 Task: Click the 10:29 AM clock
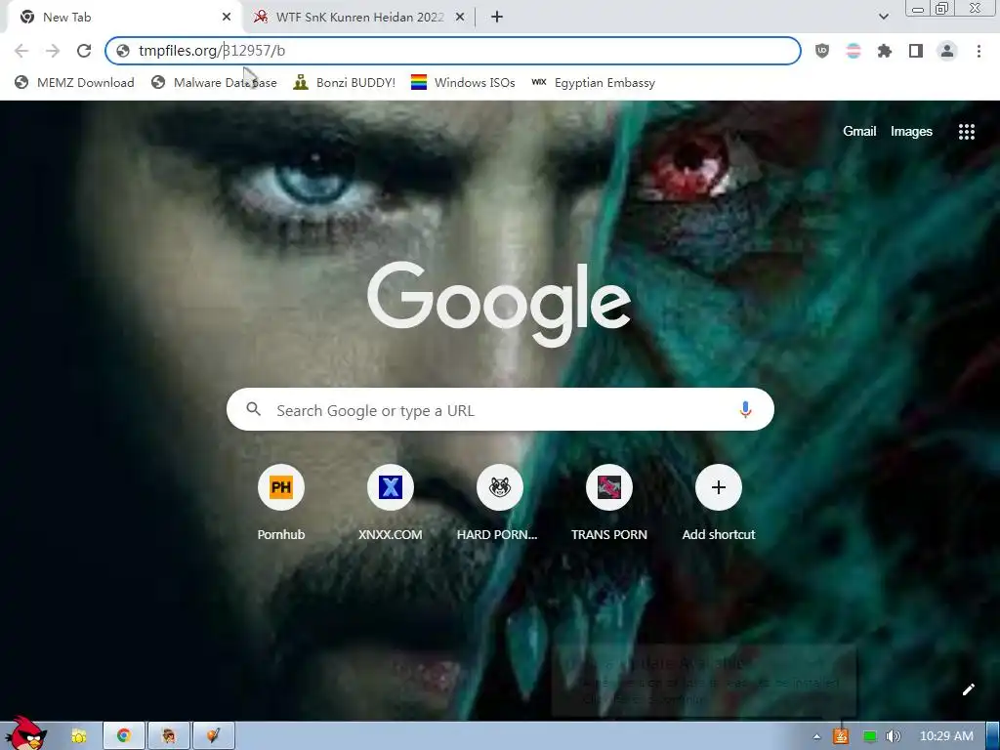coord(946,736)
